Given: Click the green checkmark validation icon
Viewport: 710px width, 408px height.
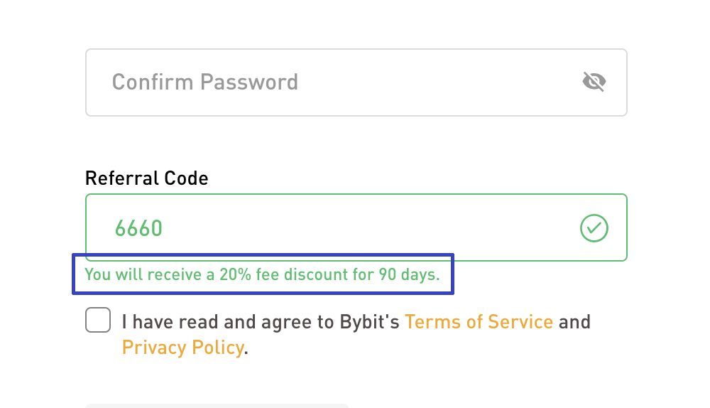Looking at the screenshot, I should pos(594,228).
